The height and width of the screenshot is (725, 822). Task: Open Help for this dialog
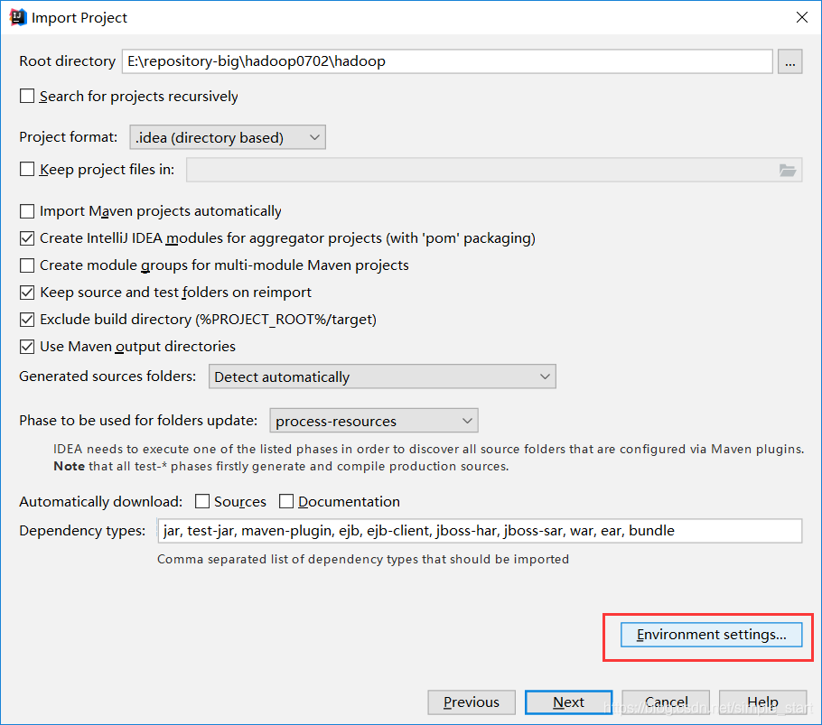tap(762, 702)
